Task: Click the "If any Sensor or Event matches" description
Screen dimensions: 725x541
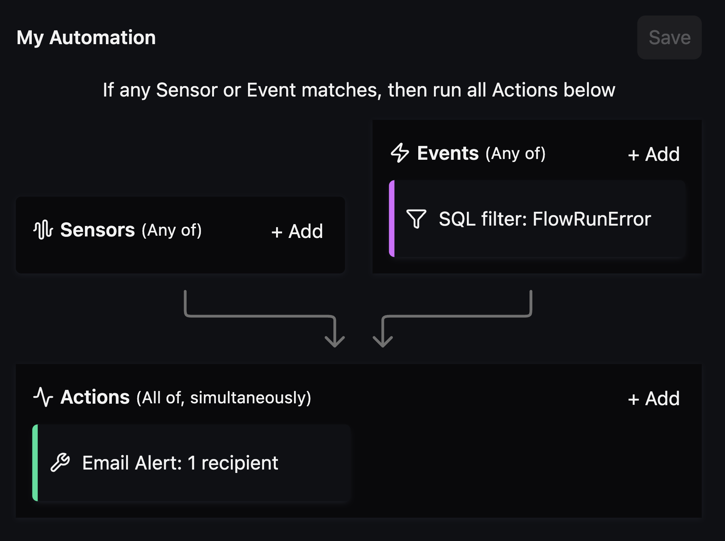Action: click(359, 90)
